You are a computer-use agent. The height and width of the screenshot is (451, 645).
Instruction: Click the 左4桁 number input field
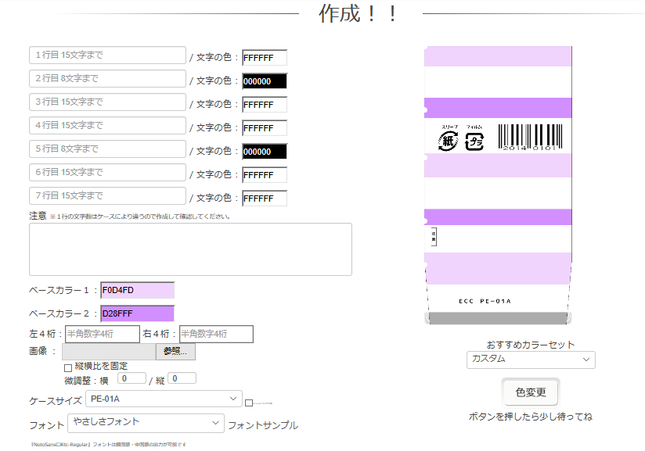click(x=102, y=334)
